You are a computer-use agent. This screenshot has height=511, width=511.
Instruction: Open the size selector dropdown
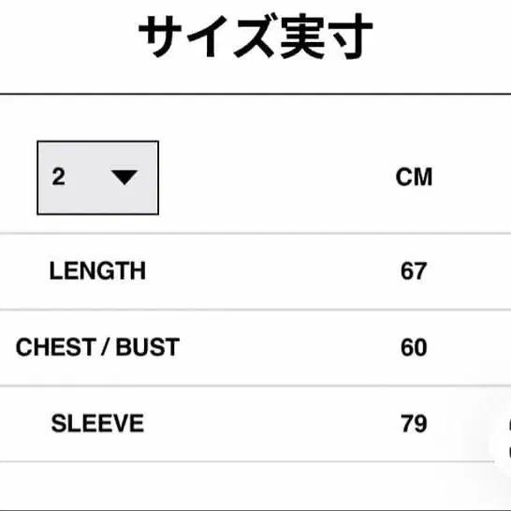97,178
